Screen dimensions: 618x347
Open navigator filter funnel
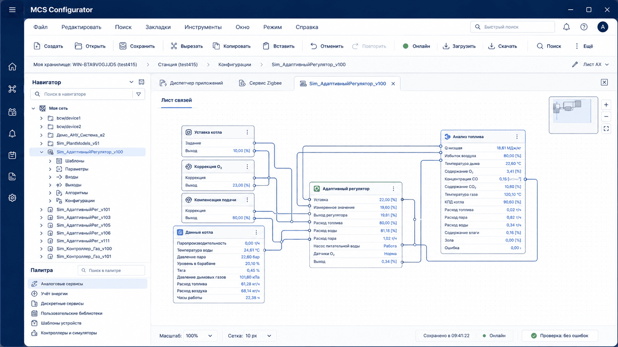[139, 94]
